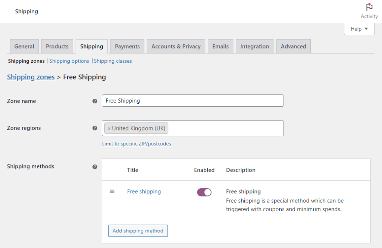Click inside the Zone name field
382x248 pixels.
[x=192, y=100]
